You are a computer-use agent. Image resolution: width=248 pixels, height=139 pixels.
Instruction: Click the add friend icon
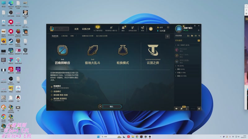coord(188,36)
